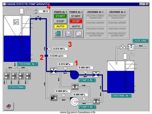Increase the percentage with up arrow
This screenshot has width=152, height=114.
click(35, 10)
